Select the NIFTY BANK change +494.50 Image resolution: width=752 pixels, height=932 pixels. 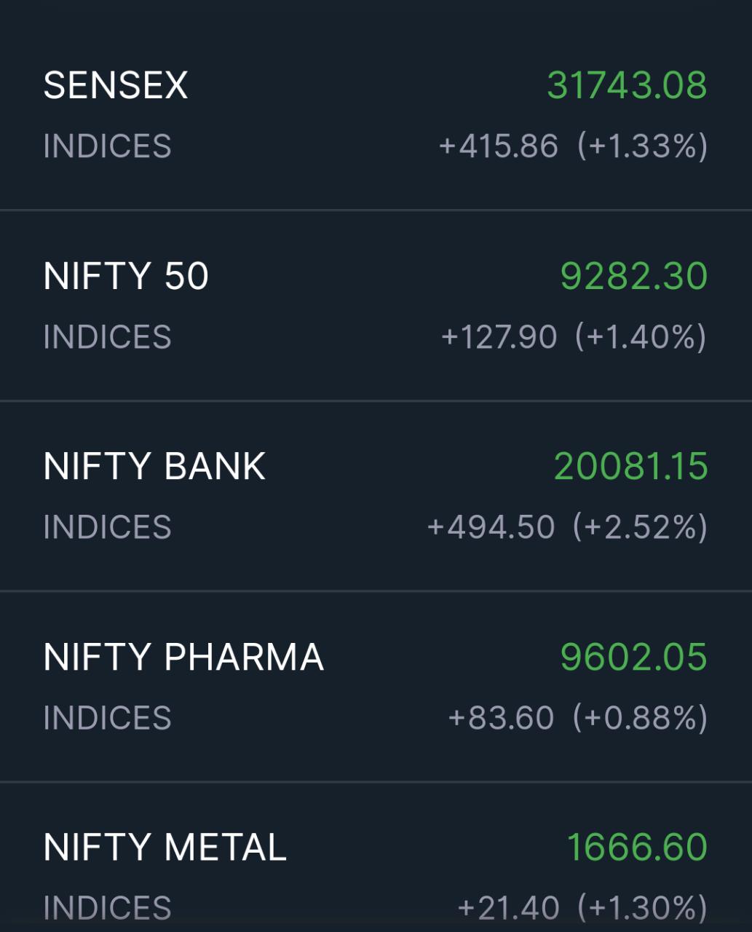click(491, 527)
